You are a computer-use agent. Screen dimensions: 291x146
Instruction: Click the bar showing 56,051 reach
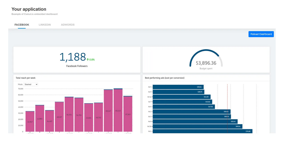point(69,114)
